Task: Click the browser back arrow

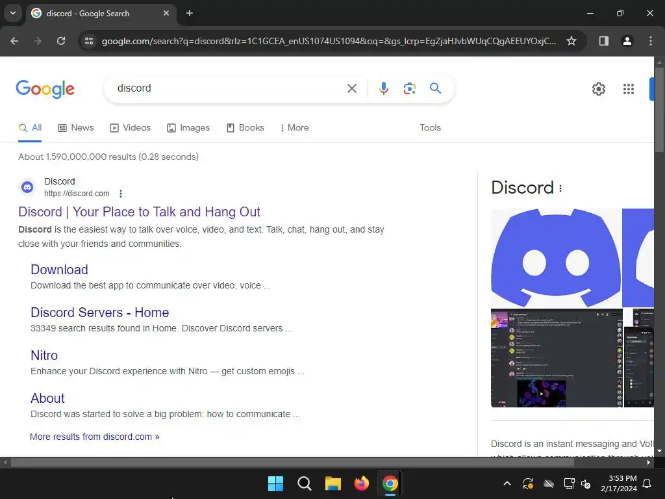Action: tap(14, 41)
